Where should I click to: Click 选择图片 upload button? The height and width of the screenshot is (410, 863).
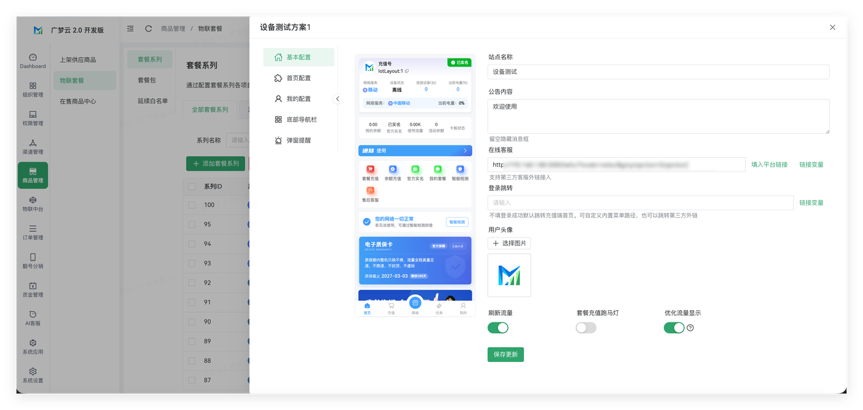click(x=509, y=244)
